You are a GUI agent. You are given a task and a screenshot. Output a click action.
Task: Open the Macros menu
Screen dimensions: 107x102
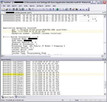coord(32,6)
